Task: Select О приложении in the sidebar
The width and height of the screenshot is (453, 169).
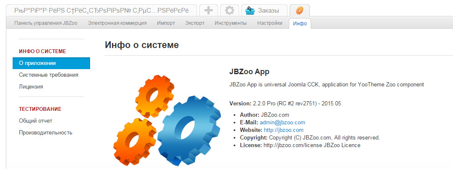Action: pyautogui.click(x=51, y=63)
